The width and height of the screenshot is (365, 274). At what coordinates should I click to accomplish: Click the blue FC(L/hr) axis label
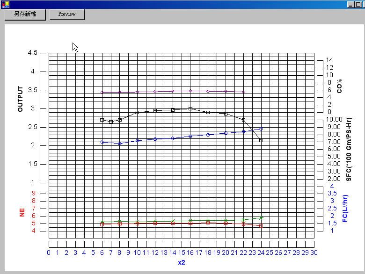tap(345, 209)
